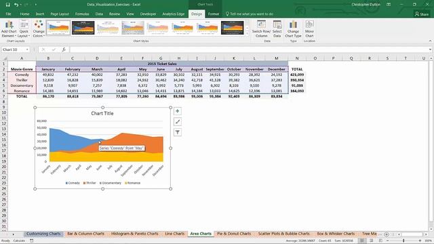Open Quick Layout options
Image resolution: width=434 pixels, height=244 pixels.
pyautogui.click(x=24, y=28)
